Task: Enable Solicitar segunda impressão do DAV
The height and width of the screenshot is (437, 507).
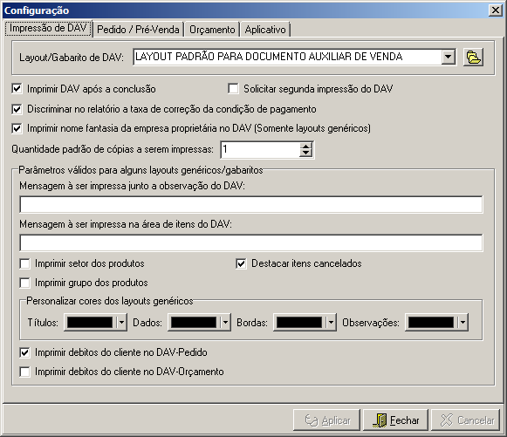Action: coord(233,89)
